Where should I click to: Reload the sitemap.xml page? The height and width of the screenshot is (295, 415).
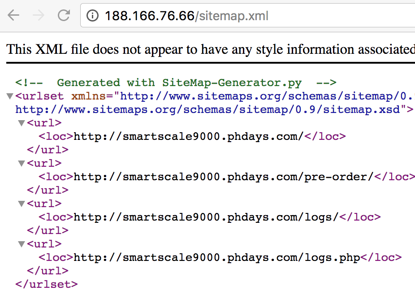pyautogui.click(x=64, y=16)
